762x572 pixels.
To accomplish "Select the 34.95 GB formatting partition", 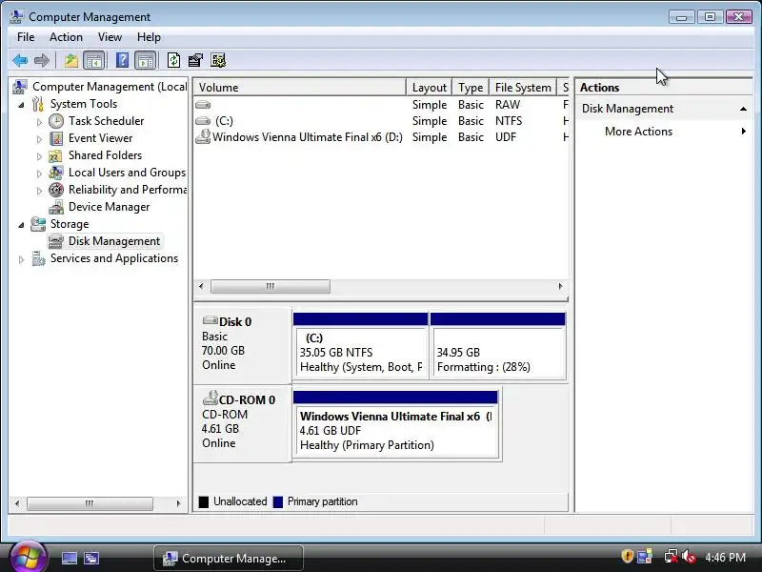I will (x=497, y=346).
